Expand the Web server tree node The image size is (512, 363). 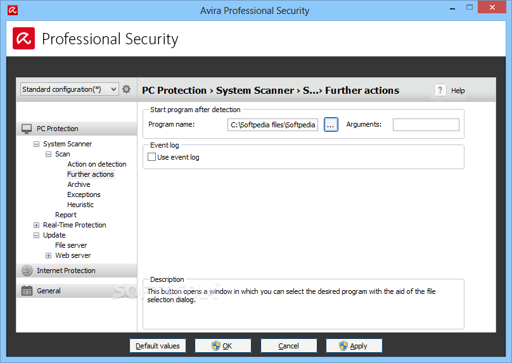48,255
